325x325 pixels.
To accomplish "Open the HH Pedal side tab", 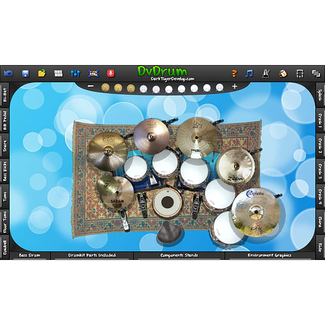I will click(x=5, y=121).
